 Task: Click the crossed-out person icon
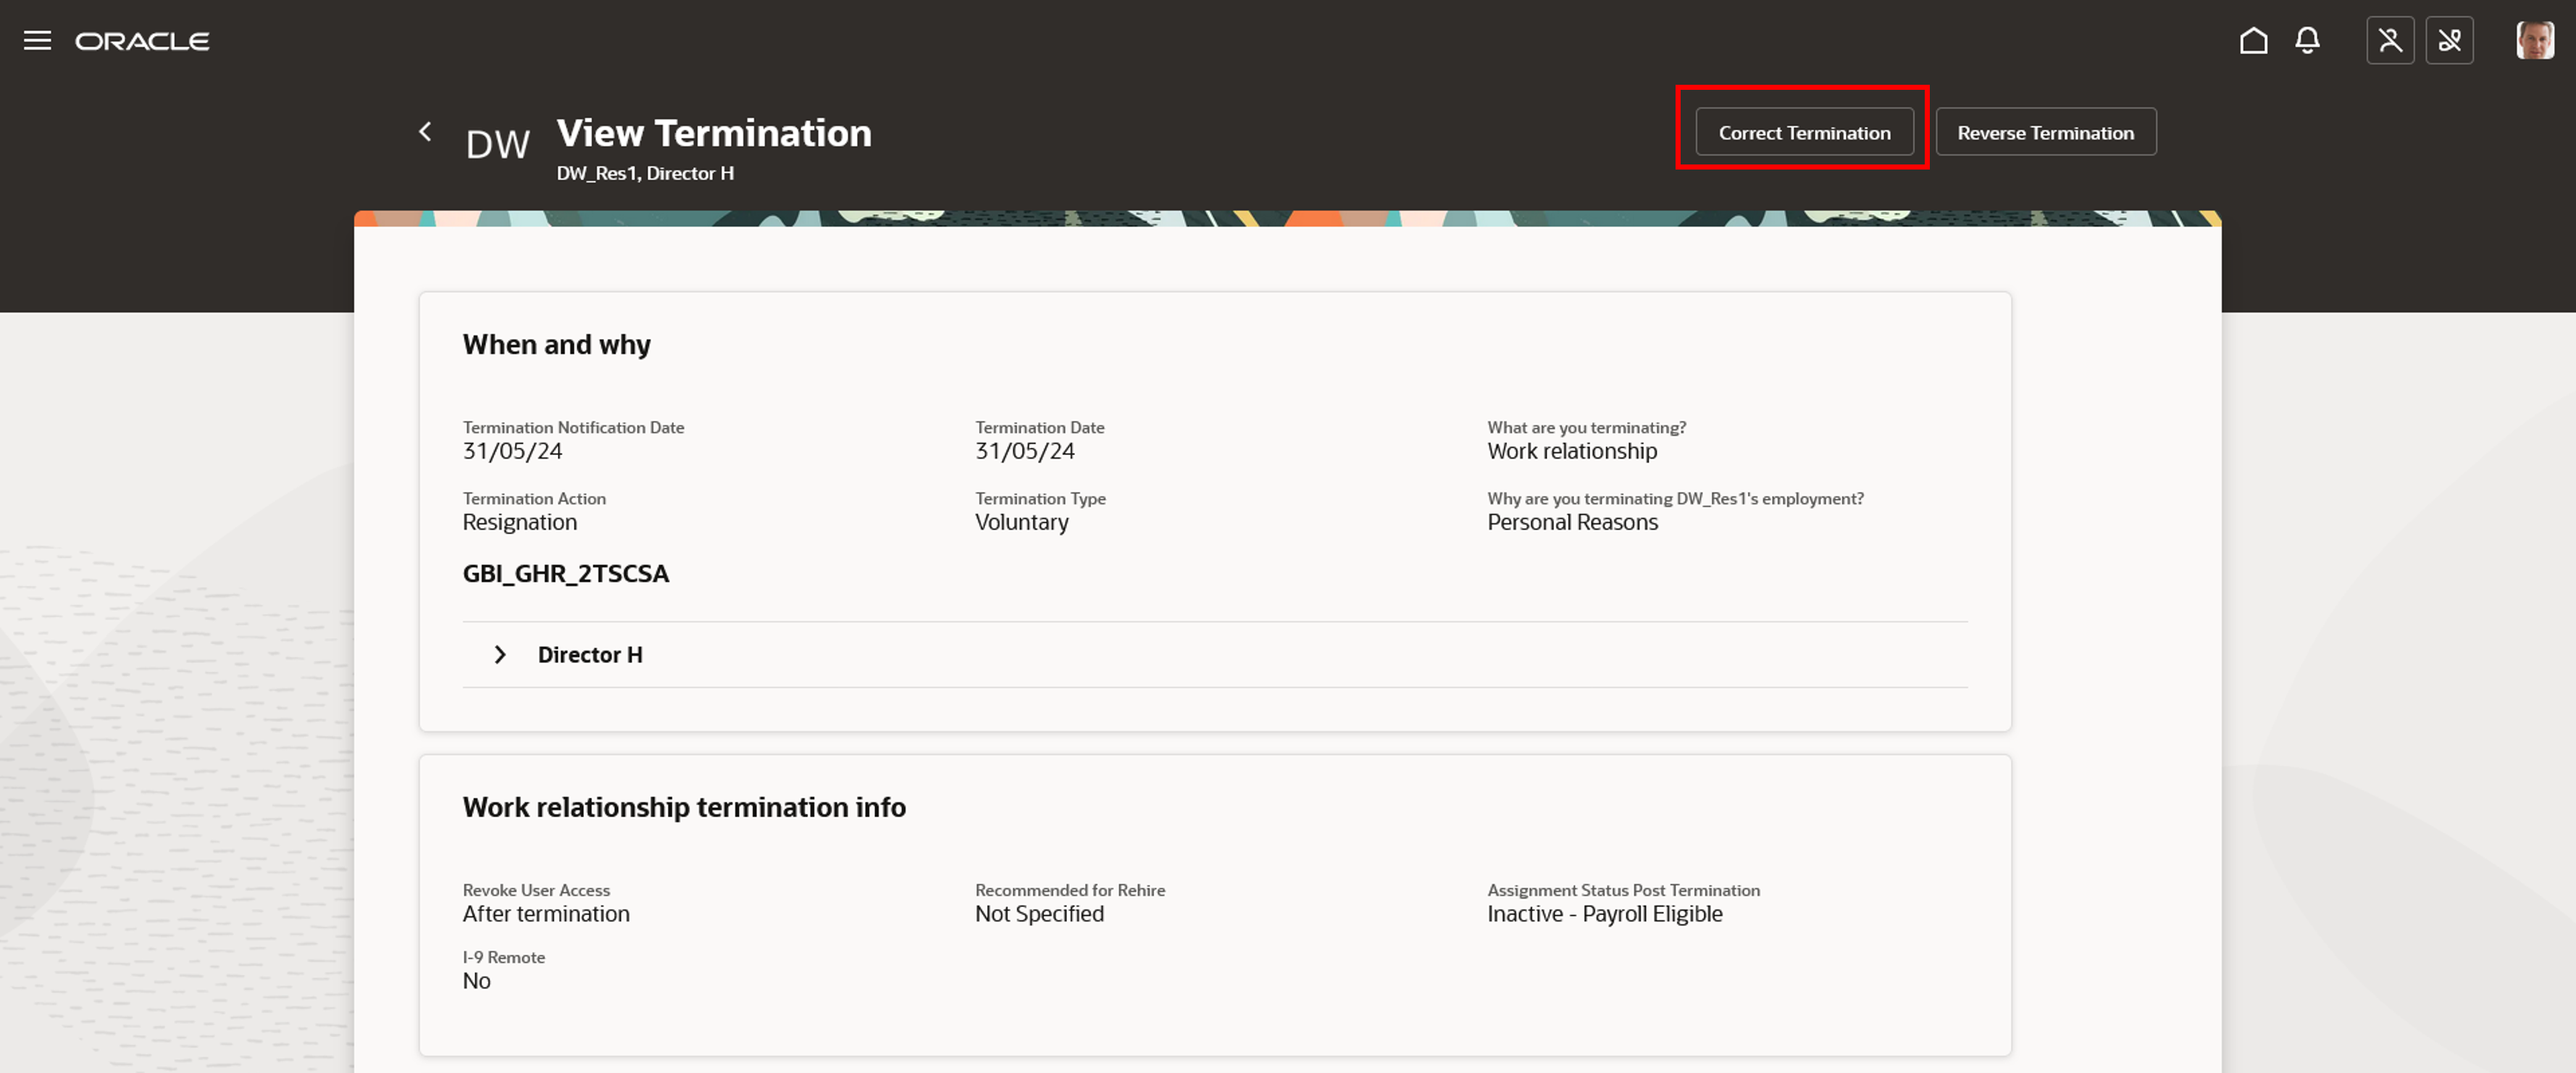click(x=2389, y=41)
